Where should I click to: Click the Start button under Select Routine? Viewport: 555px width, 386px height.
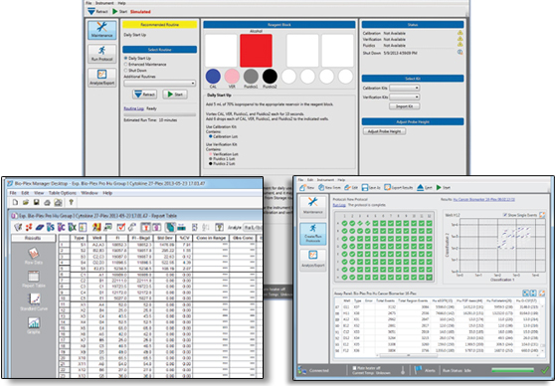(175, 95)
